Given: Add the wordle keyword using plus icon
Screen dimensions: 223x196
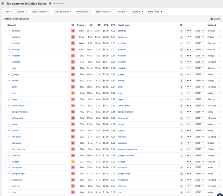Looking at the screenshot, I should 9,81.
